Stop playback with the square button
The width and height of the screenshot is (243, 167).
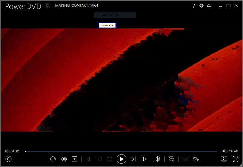point(110,159)
